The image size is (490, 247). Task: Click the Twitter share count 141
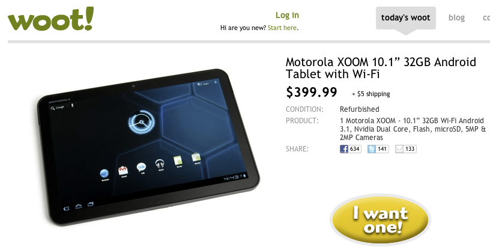pos(382,149)
